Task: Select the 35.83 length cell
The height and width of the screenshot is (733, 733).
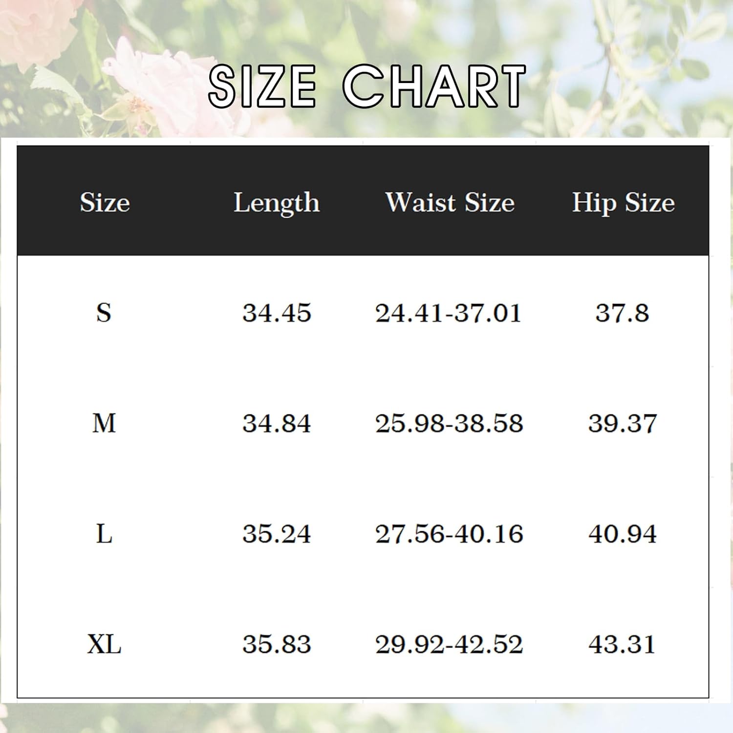Action: 277,644
